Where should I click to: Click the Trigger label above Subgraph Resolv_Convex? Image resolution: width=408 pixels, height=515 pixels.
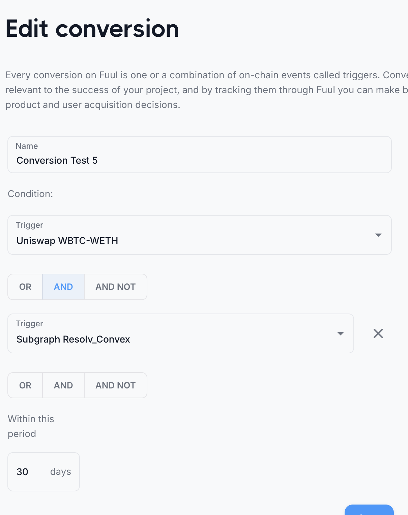(x=30, y=324)
